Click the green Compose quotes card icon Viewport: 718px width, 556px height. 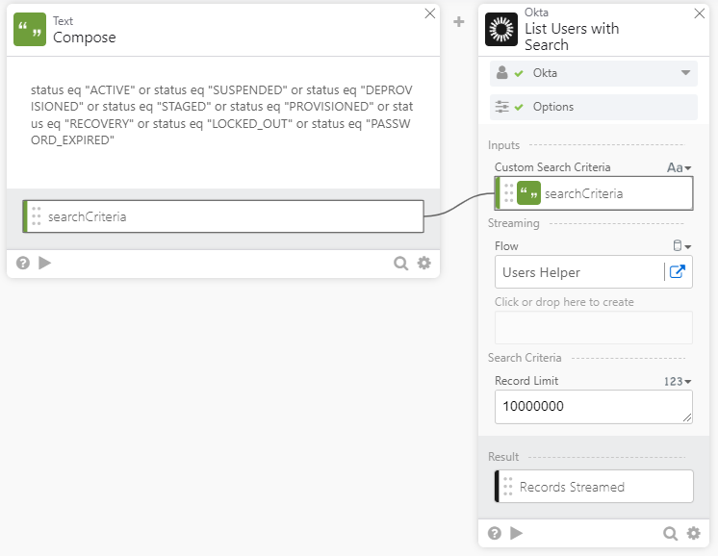[30, 29]
